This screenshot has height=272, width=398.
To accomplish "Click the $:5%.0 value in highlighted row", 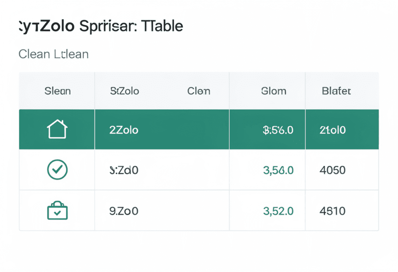I will tap(278, 130).
